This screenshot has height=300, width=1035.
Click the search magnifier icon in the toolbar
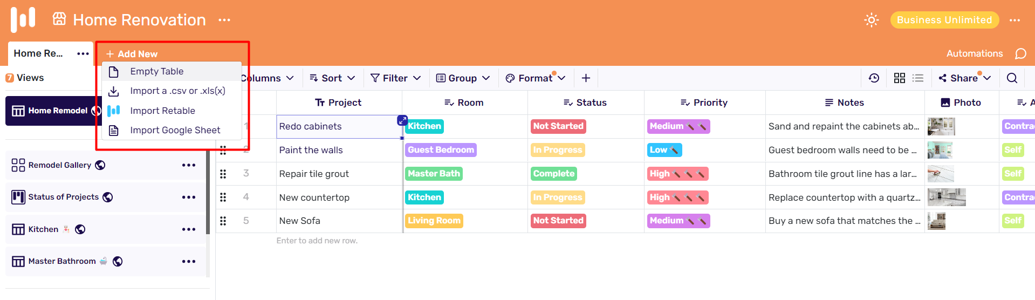click(x=1012, y=78)
